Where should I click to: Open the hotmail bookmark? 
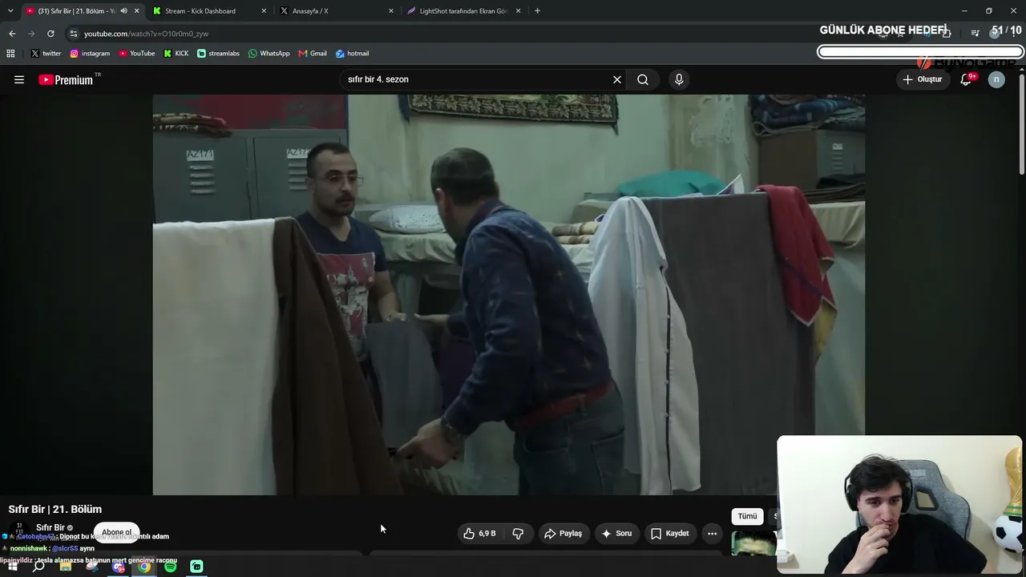pos(352,54)
